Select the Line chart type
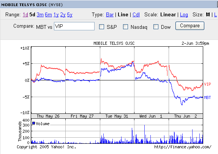The image size is (218, 154). point(123,14)
